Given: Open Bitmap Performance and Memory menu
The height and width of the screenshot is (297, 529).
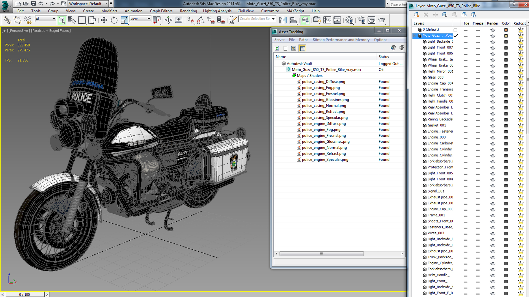Looking at the screenshot, I should coord(341,40).
